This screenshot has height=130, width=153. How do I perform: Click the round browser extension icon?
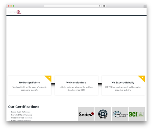click(x=104, y=6)
